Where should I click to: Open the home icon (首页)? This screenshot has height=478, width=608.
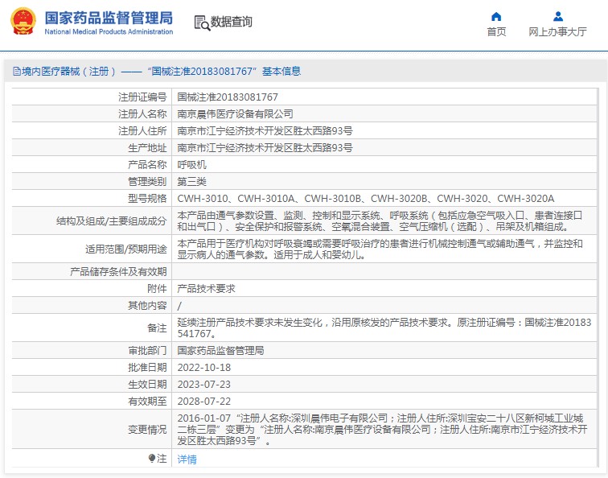click(496, 16)
